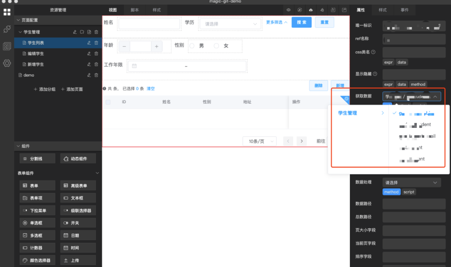Click the 工作年限 date range field
The width and height of the screenshot is (451, 267).
pyautogui.click(x=187, y=66)
